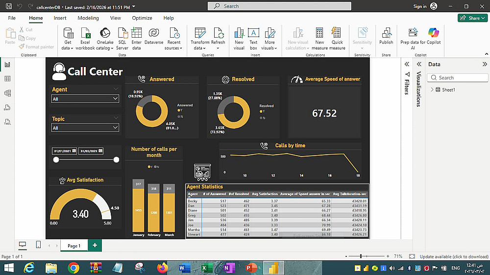Open Word from the taskbar
Image resolution: width=490 pixels, height=275 pixels.
[x=184, y=268]
